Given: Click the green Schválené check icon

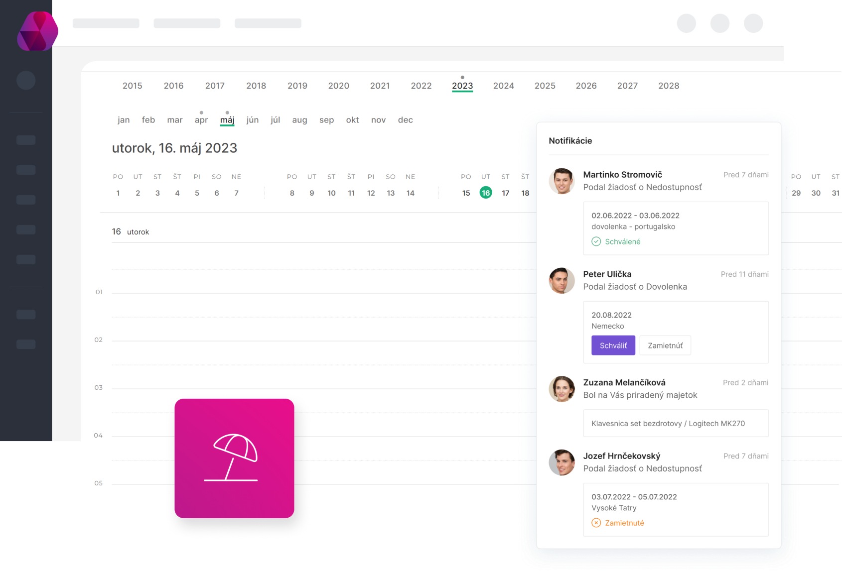Looking at the screenshot, I should [x=596, y=241].
